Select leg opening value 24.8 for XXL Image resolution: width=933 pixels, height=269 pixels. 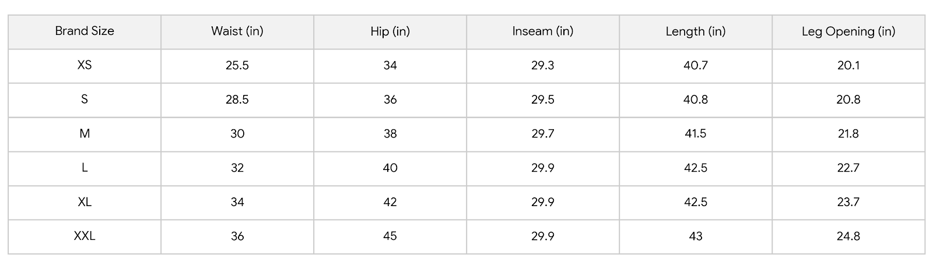coord(848,236)
